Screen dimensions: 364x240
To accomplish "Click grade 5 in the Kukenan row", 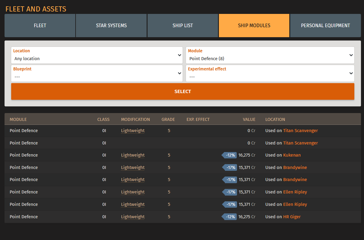I will click(169, 155).
